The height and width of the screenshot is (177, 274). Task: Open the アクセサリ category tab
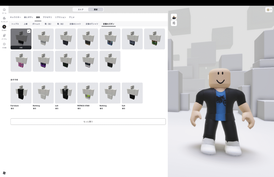tap(47, 17)
